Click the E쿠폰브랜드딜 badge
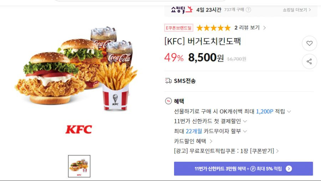The height and width of the screenshot is (181, 321). pyautogui.click(x=179, y=28)
